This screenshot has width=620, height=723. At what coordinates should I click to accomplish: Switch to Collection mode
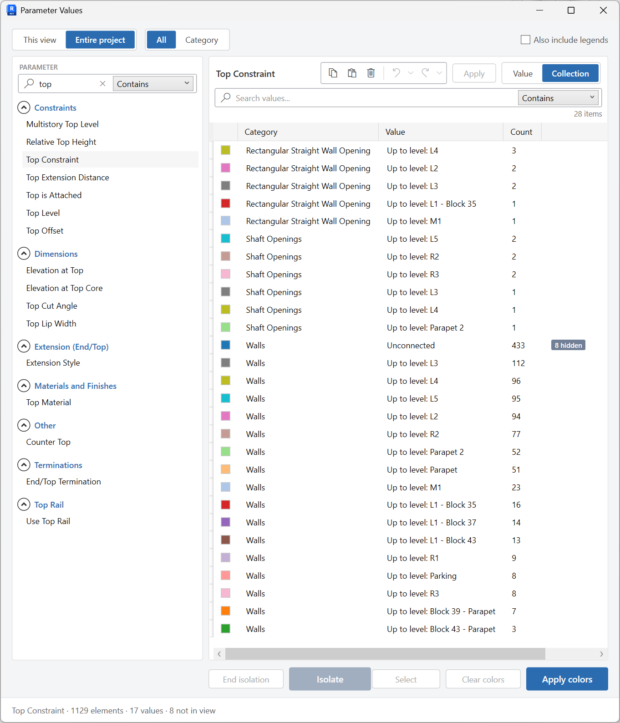point(570,74)
